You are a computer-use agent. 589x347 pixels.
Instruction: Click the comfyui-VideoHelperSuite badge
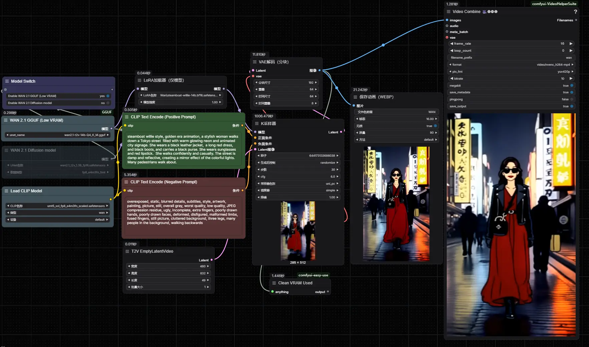pos(554,4)
